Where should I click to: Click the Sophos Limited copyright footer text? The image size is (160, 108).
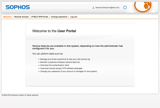pos(20,95)
